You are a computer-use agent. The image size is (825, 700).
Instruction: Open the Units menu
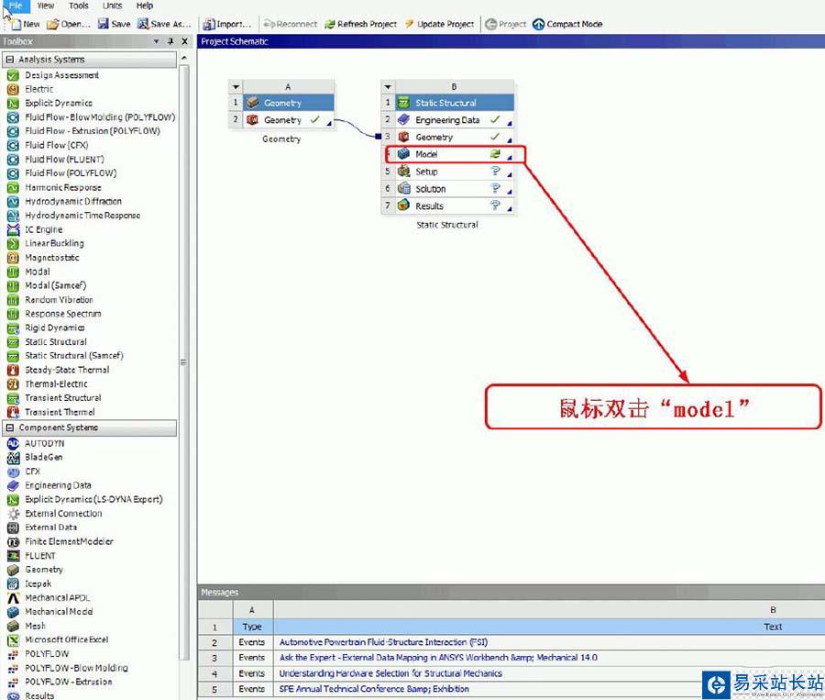tap(112, 6)
